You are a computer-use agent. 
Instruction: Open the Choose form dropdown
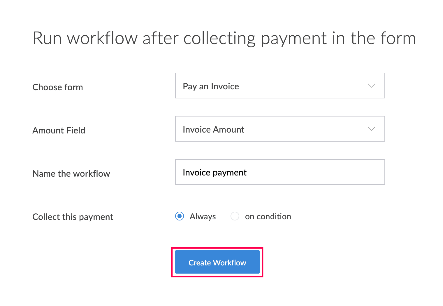coord(280,86)
